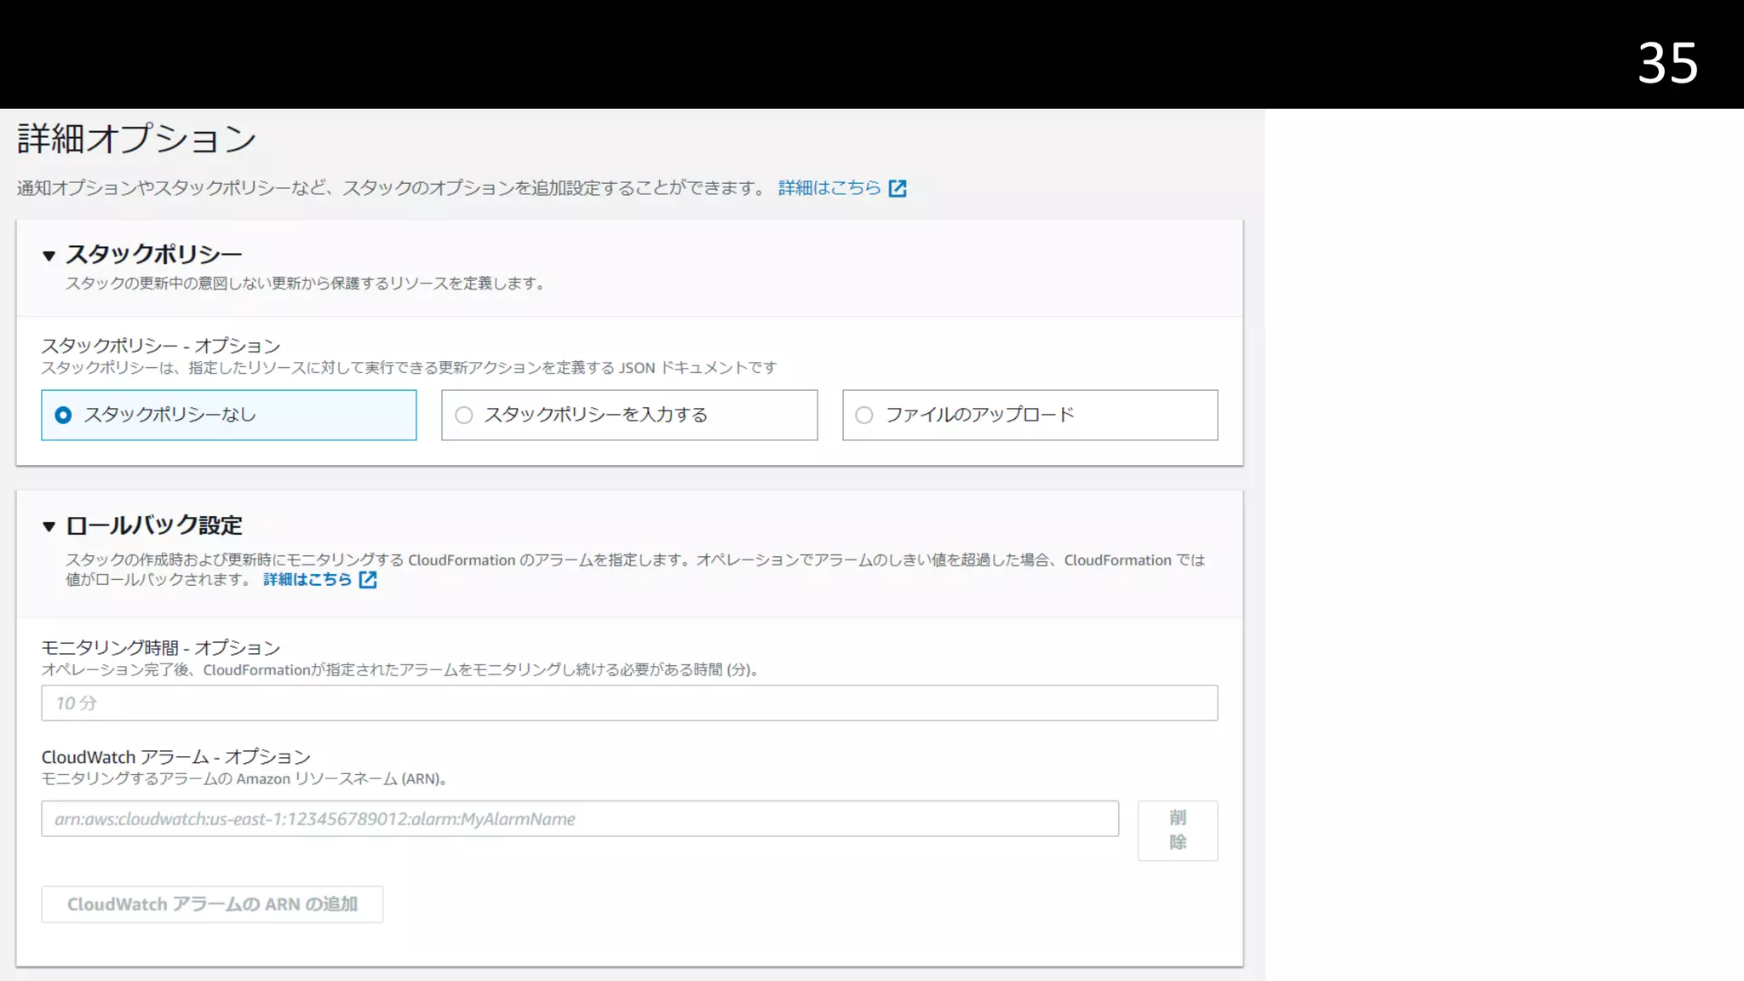
Task: Click the CloudWatch alarm ARN input field
Action: pos(579,819)
